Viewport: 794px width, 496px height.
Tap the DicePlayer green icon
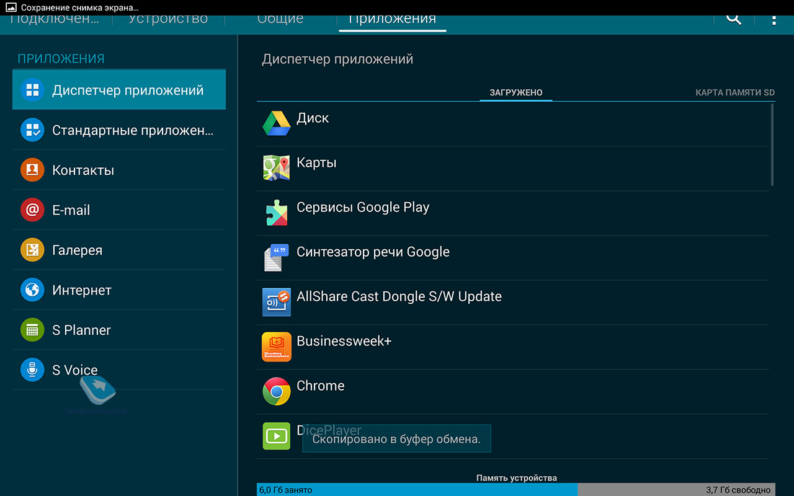276,436
